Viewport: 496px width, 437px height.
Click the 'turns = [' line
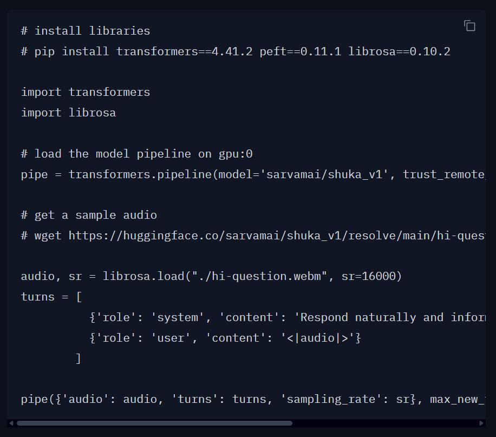pyautogui.click(x=51, y=297)
